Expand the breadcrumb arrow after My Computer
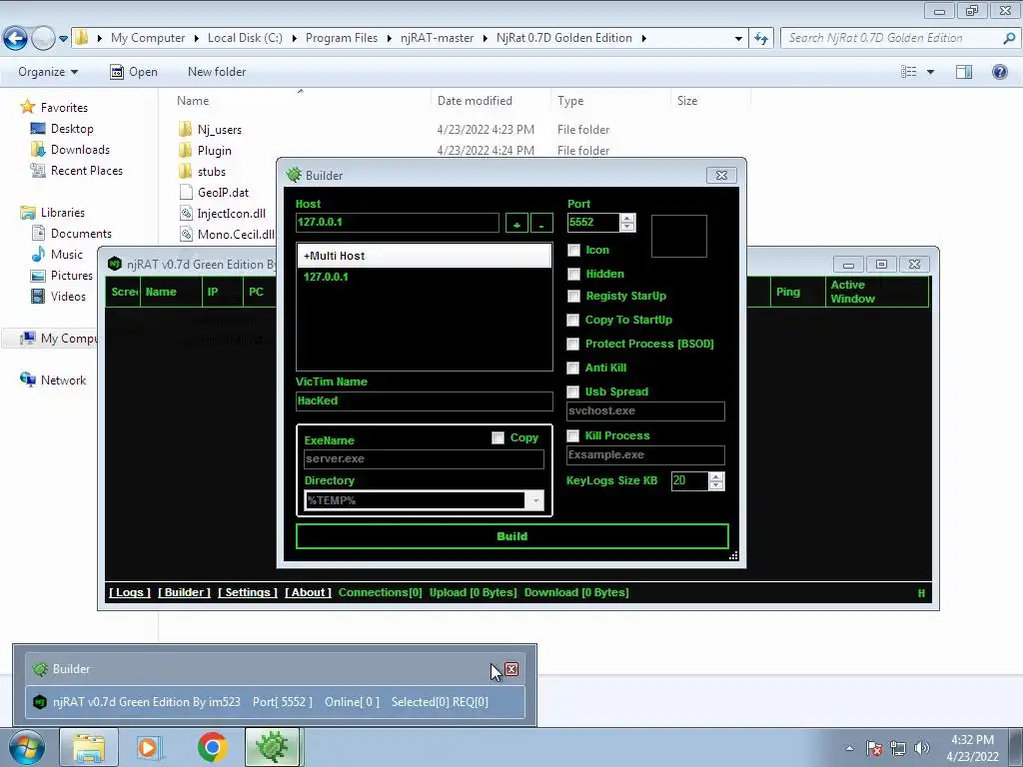 197,39
